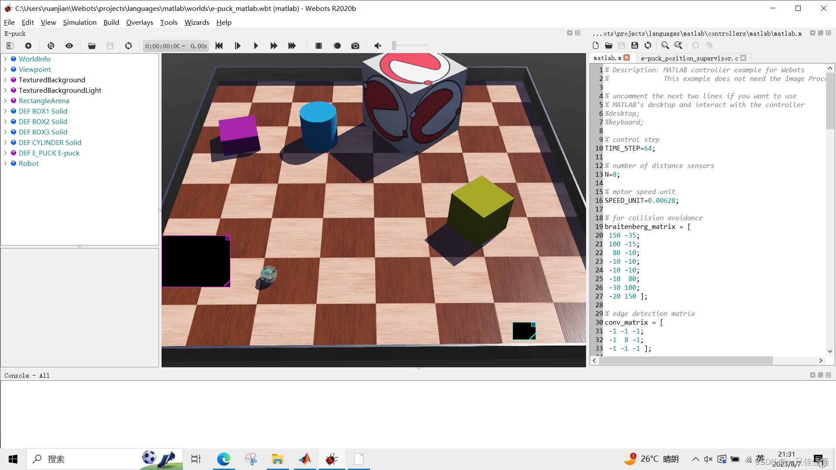The height and width of the screenshot is (470, 836).
Task: Switch to e-puck_position_supervisor.c tab
Action: tap(689, 58)
